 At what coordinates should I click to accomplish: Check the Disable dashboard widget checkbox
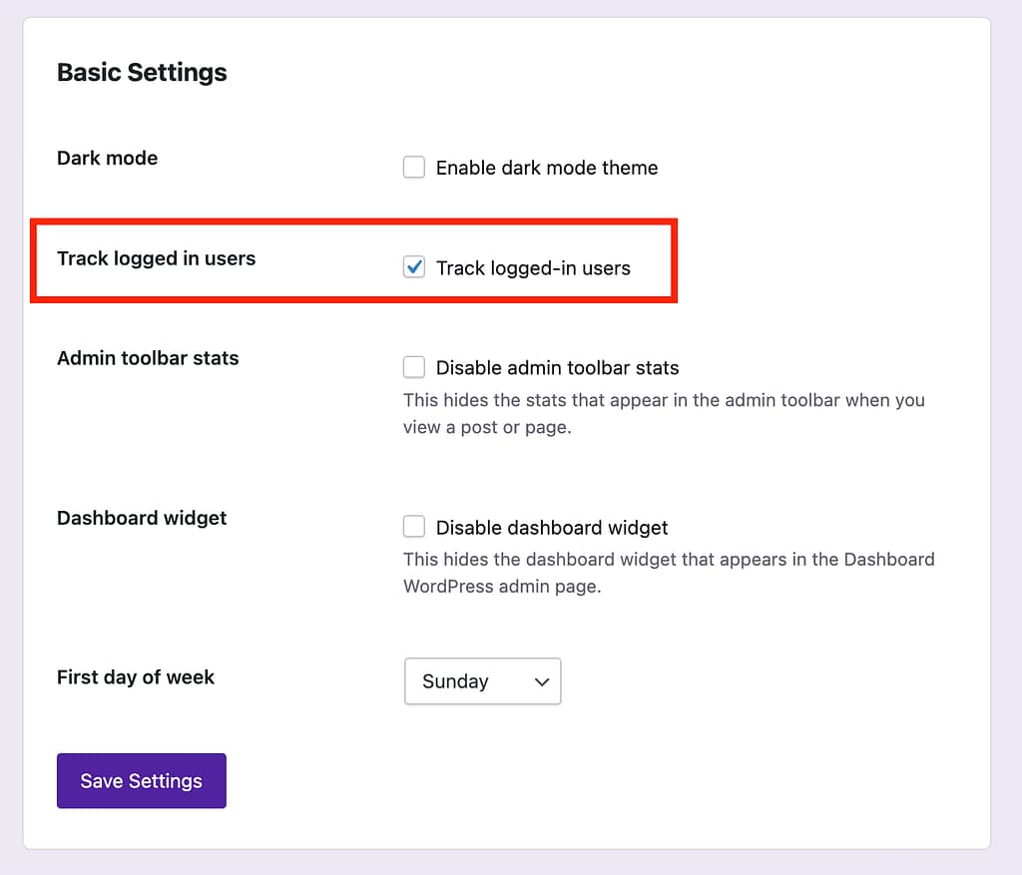click(x=414, y=527)
